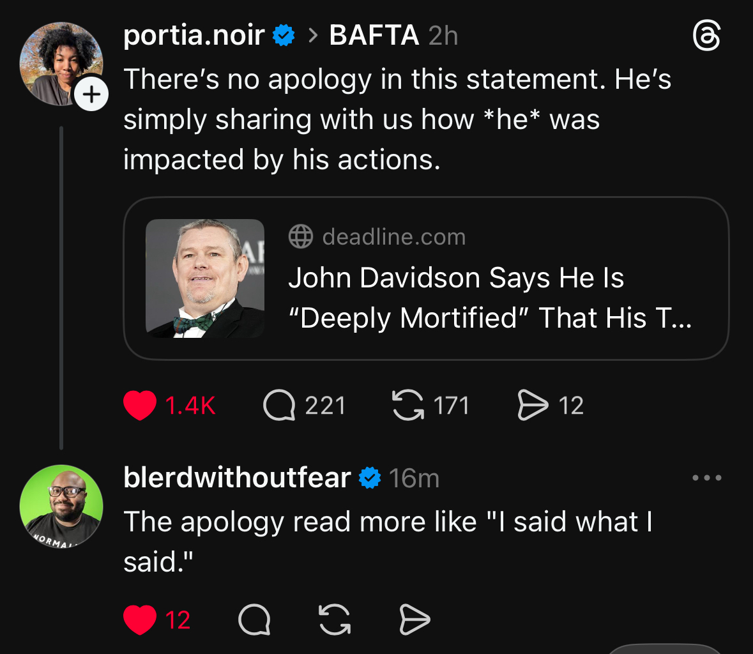View the article preview thumbnail photo

tap(205, 278)
